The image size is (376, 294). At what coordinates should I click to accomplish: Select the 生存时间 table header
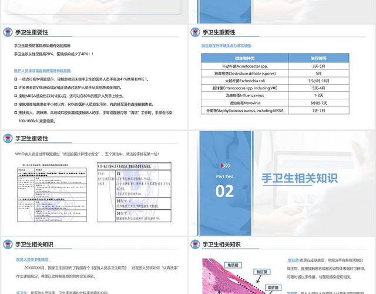click(x=318, y=58)
